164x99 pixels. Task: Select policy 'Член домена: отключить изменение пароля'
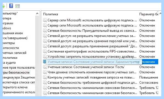pyautogui.click(x=92, y=72)
